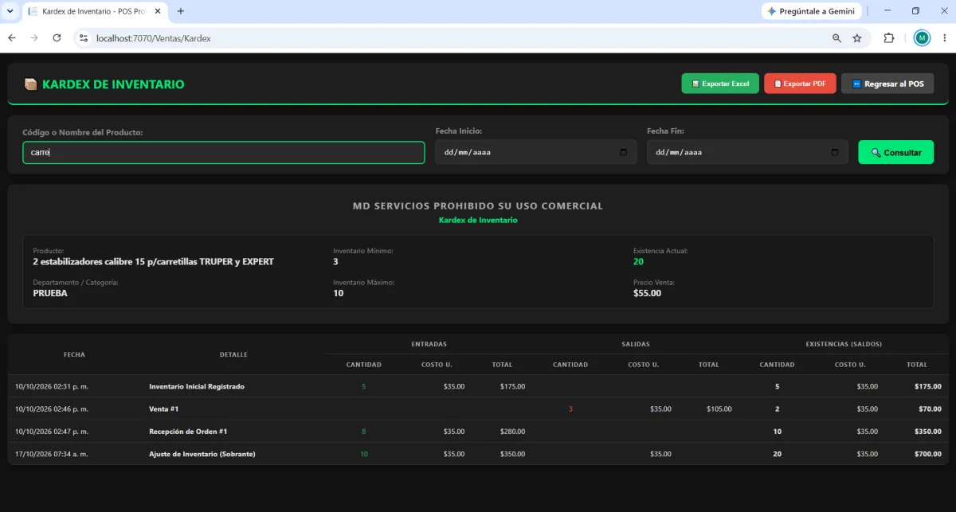Open a new browser tab
956x512 pixels.
pyautogui.click(x=181, y=11)
